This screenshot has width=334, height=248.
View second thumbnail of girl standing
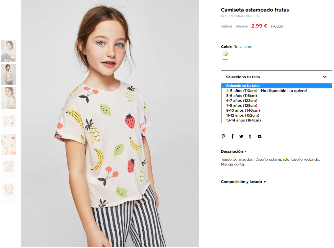(x=8, y=74)
